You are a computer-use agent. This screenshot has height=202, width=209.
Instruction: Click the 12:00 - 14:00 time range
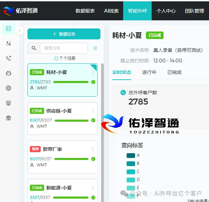(168, 61)
